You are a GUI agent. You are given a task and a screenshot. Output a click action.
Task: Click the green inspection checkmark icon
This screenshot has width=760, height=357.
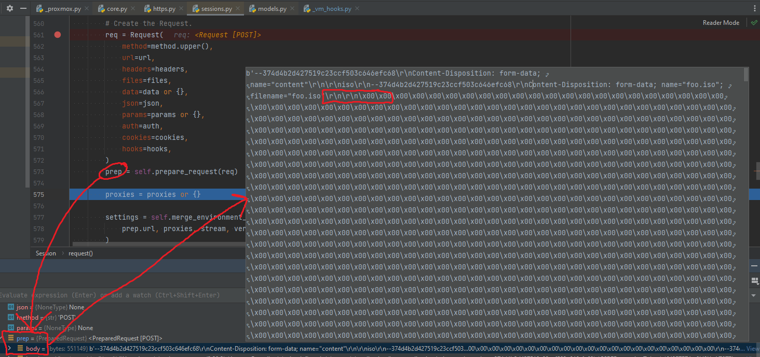754,23
